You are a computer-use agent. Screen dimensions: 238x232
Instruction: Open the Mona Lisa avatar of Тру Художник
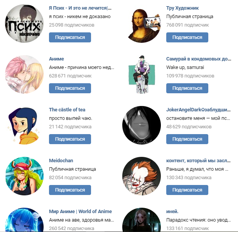point(142,24)
